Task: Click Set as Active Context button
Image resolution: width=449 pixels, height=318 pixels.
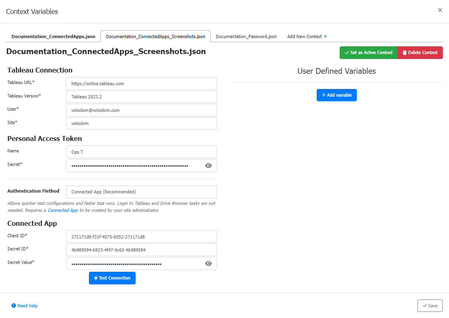Action: 368,52
